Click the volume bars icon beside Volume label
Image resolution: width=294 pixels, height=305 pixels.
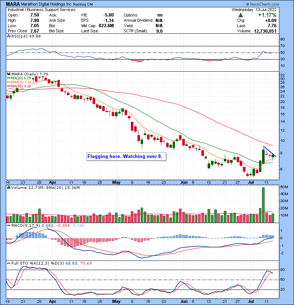8,187
